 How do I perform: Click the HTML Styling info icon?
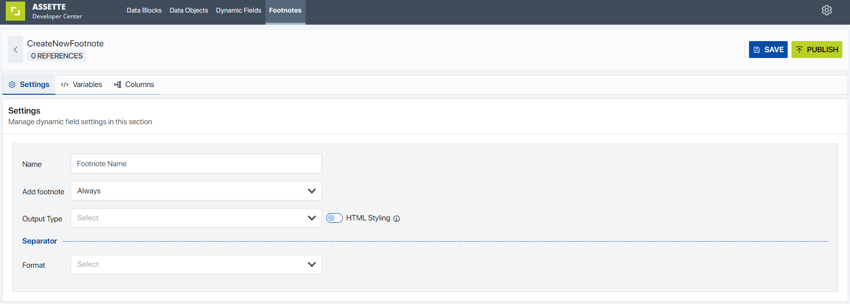[396, 218]
